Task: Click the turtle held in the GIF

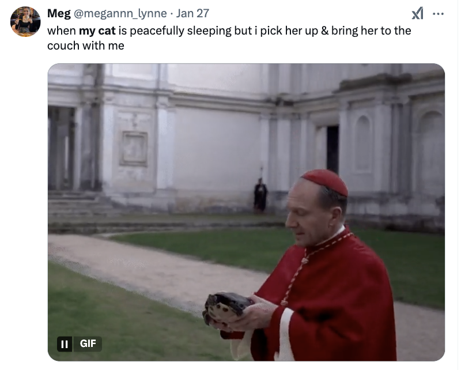Action: tap(226, 308)
